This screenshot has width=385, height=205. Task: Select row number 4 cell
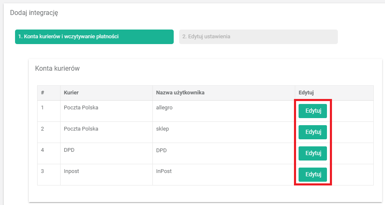(43, 150)
